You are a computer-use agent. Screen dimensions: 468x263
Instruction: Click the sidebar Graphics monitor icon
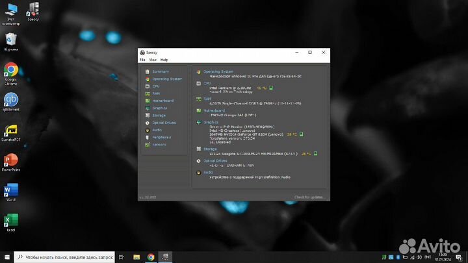147,108
